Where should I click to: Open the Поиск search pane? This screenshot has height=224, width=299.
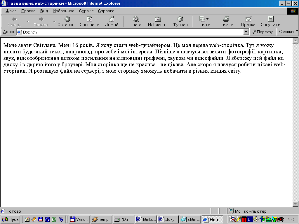[135, 21]
